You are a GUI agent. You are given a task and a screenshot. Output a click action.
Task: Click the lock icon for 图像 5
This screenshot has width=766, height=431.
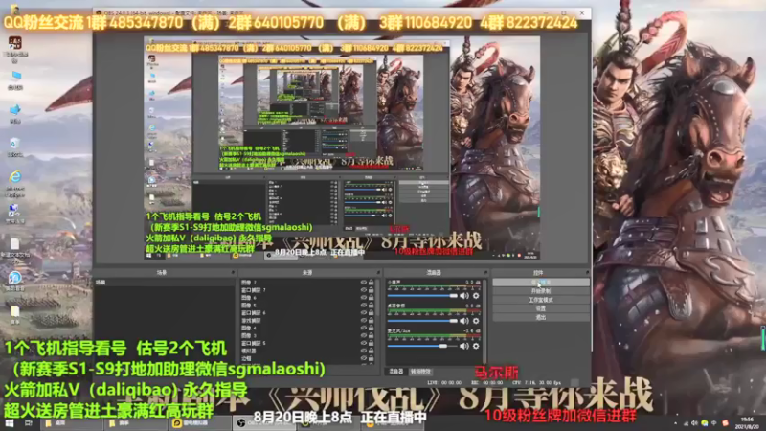click(371, 305)
